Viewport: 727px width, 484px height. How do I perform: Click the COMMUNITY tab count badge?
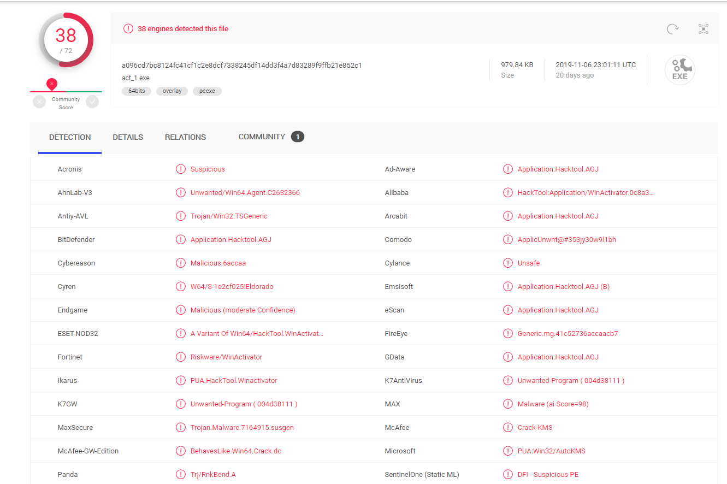[x=297, y=137]
